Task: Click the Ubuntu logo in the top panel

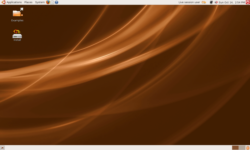Action: pos(3,2)
